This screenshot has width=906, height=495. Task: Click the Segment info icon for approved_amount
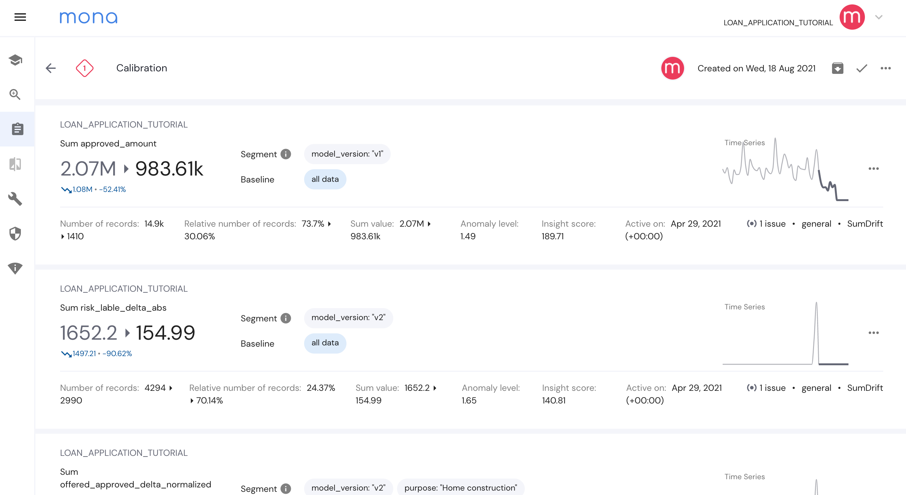(285, 154)
